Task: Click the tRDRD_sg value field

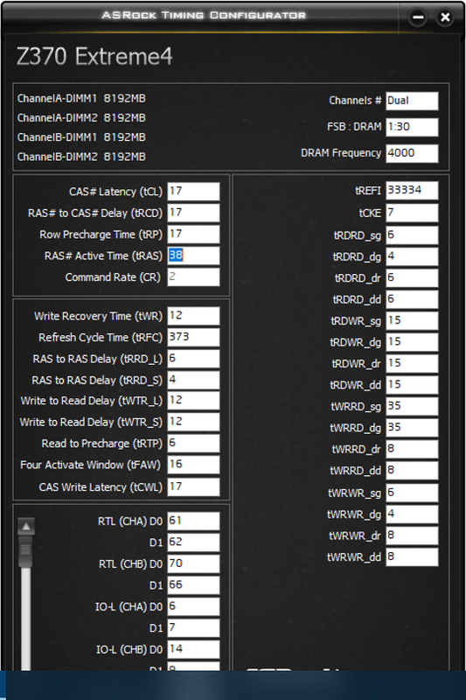Action: 412,235
